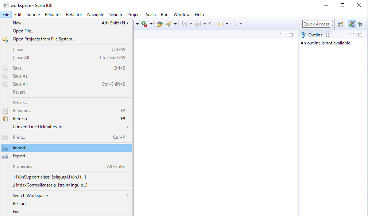
Task: Maximize the Outline panel
Action: (360, 35)
